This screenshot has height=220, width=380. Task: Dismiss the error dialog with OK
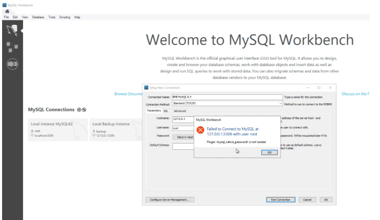click(x=269, y=152)
